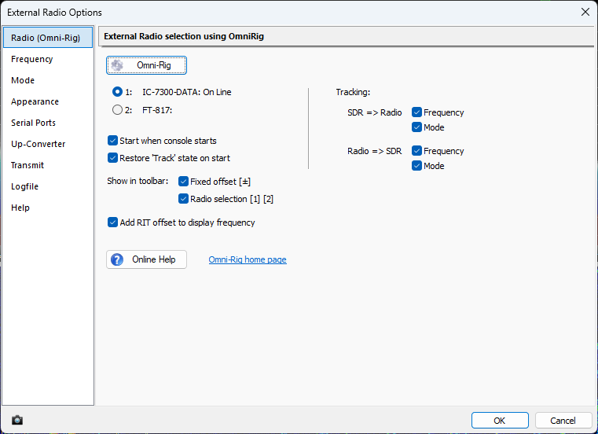Click 'External Radio selection using OmniRig' header
This screenshot has height=434, width=598.
click(184, 36)
